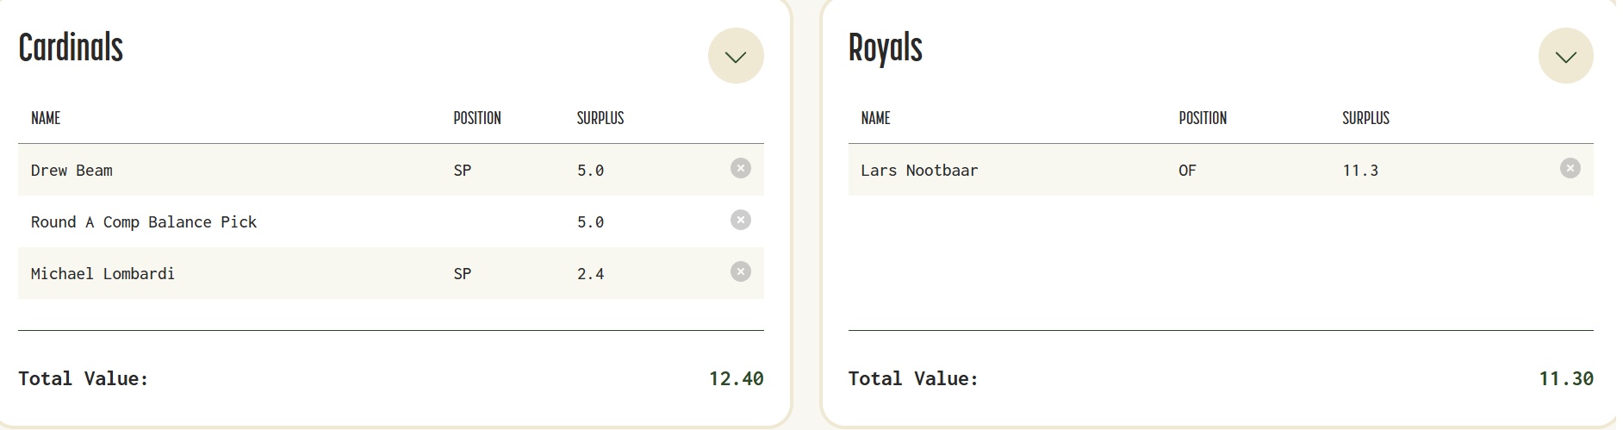Screen dimensions: 1623x430
Task: Click the Cardinals SURPLUS column header
Action: (600, 118)
